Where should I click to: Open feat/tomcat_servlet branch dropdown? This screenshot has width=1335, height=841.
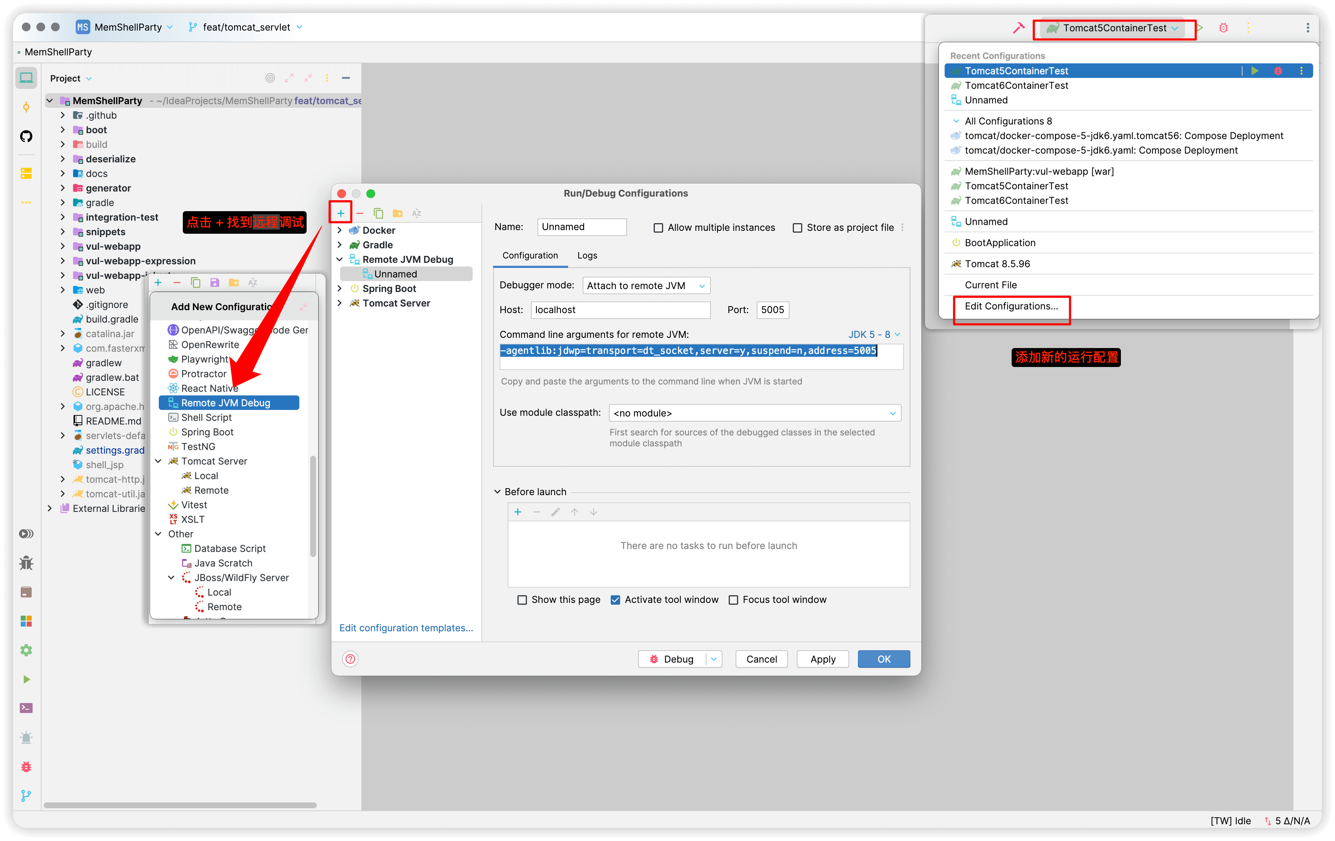pos(246,27)
